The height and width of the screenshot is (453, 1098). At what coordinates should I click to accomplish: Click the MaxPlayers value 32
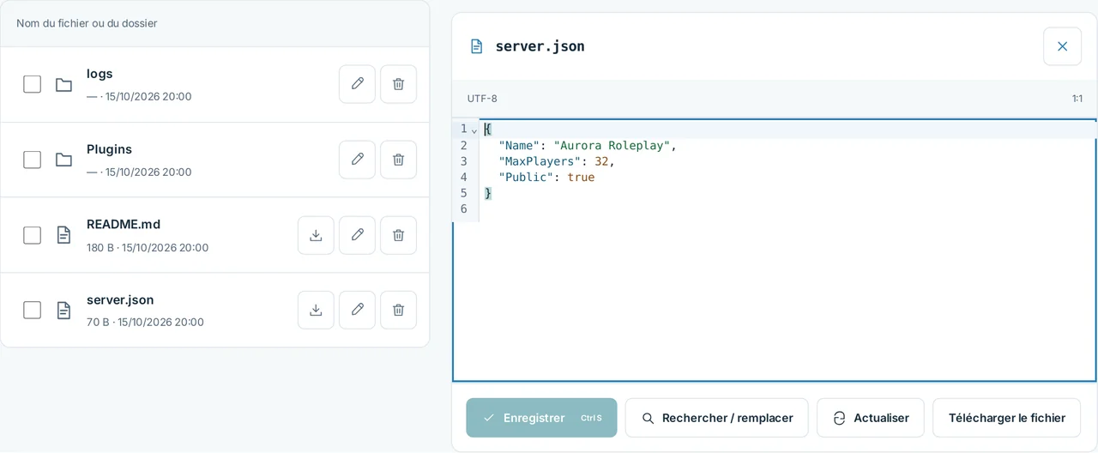[x=601, y=161]
